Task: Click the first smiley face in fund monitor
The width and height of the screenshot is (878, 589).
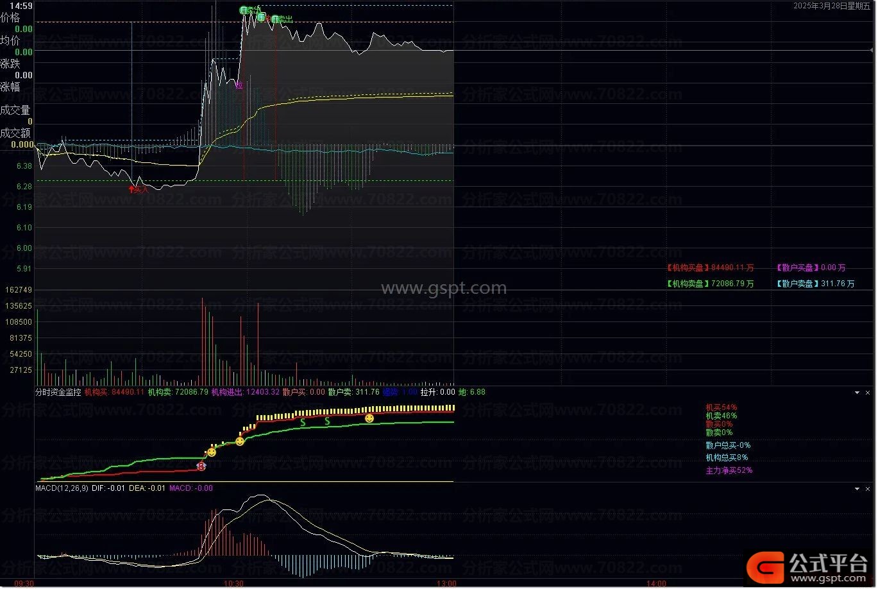Action: (212, 452)
